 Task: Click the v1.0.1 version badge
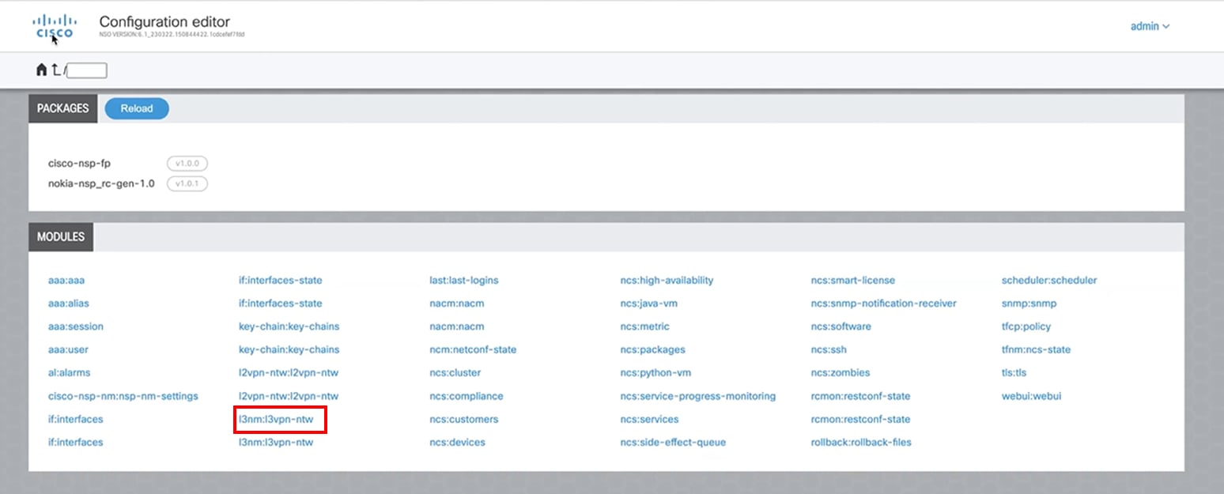(187, 183)
